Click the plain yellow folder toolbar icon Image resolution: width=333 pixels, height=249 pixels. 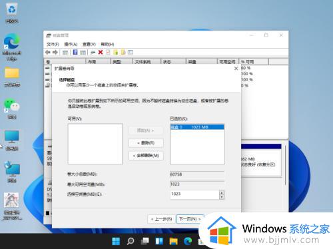(x=123, y=53)
